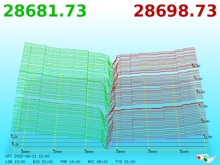
Task: Click the 27000 price axis label
Action: click(57, 152)
